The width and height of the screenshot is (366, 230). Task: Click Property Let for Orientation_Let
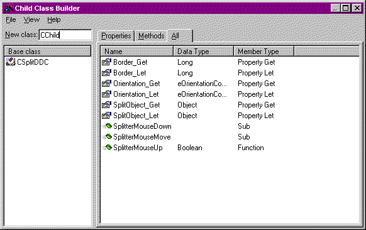[x=255, y=94]
